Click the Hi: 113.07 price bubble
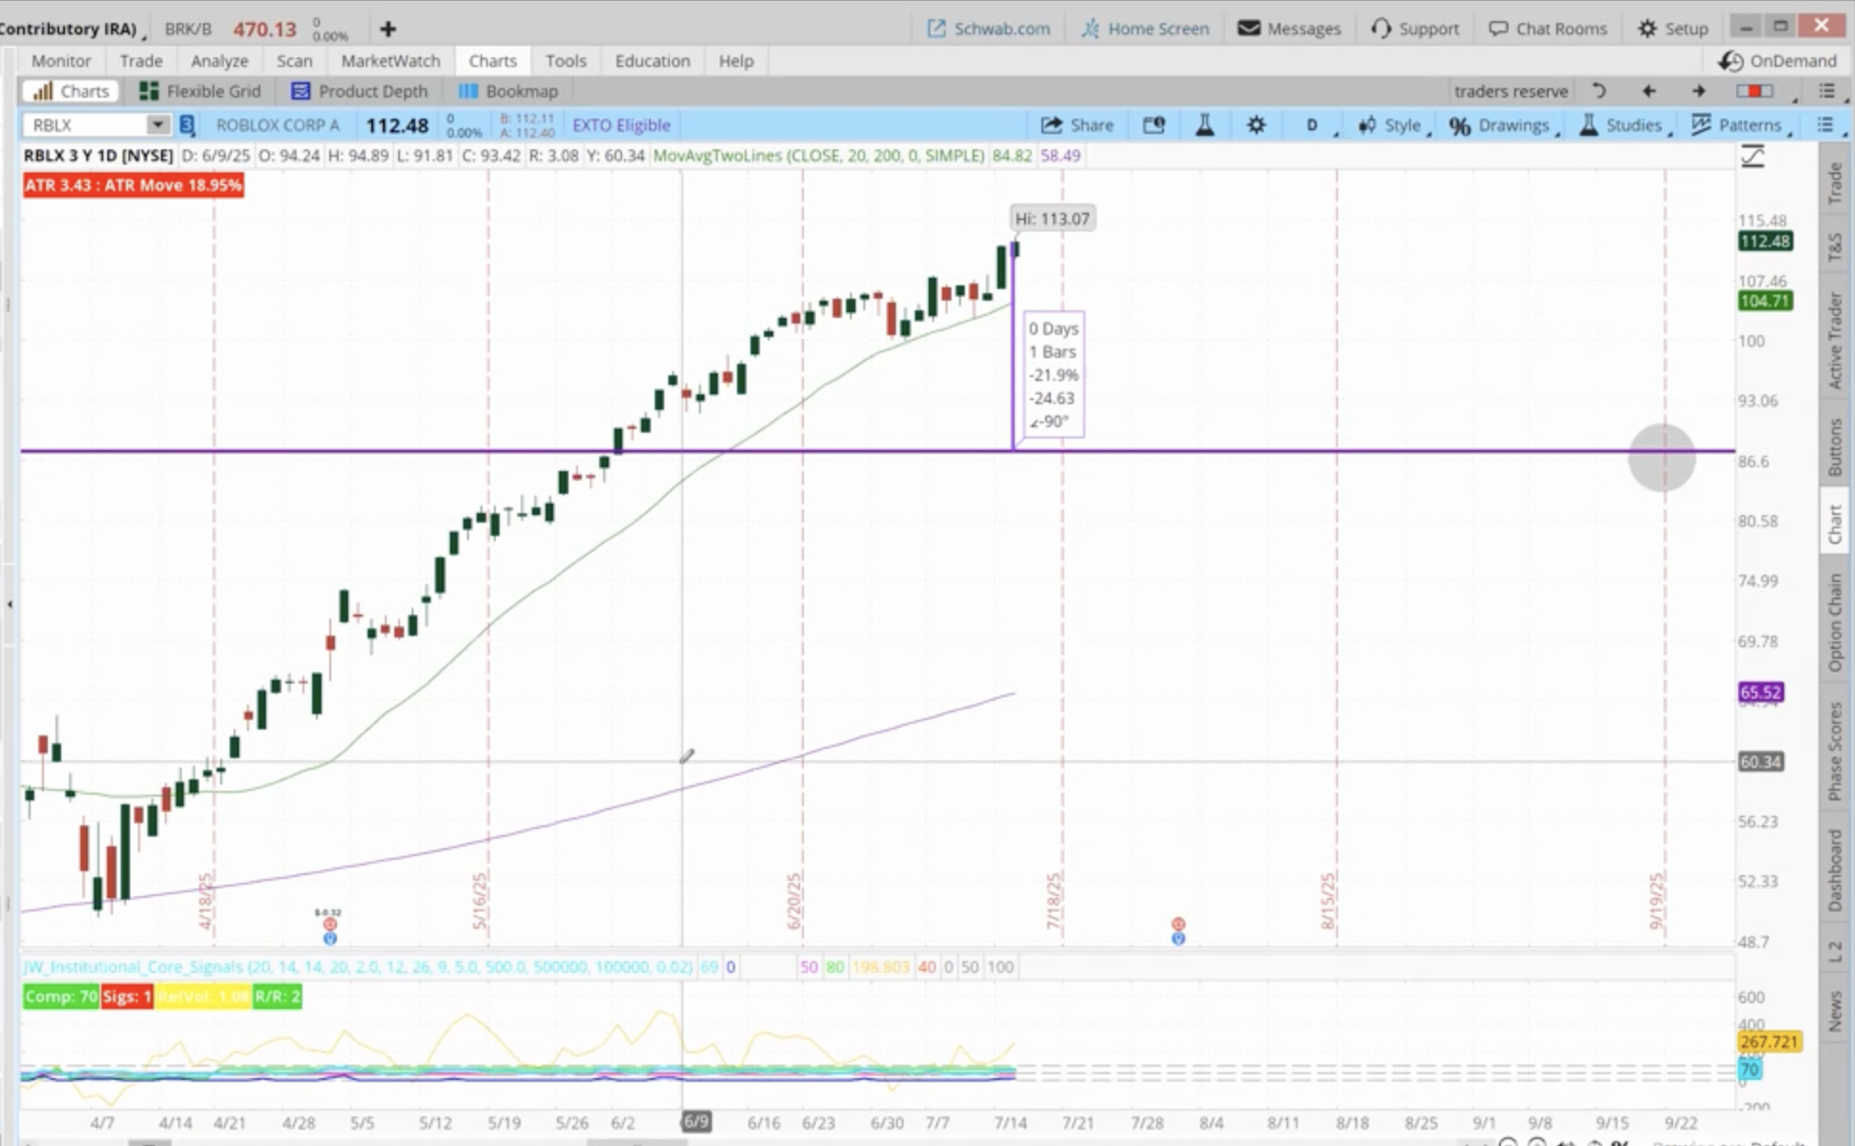This screenshot has height=1146, width=1855. point(1052,218)
